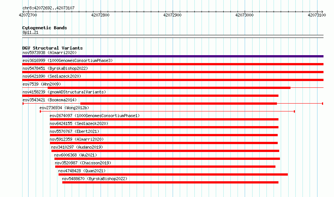Click the nsv5912359 red variant bar
The height and width of the screenshot is (197, 334).
(x=164, y=143)
